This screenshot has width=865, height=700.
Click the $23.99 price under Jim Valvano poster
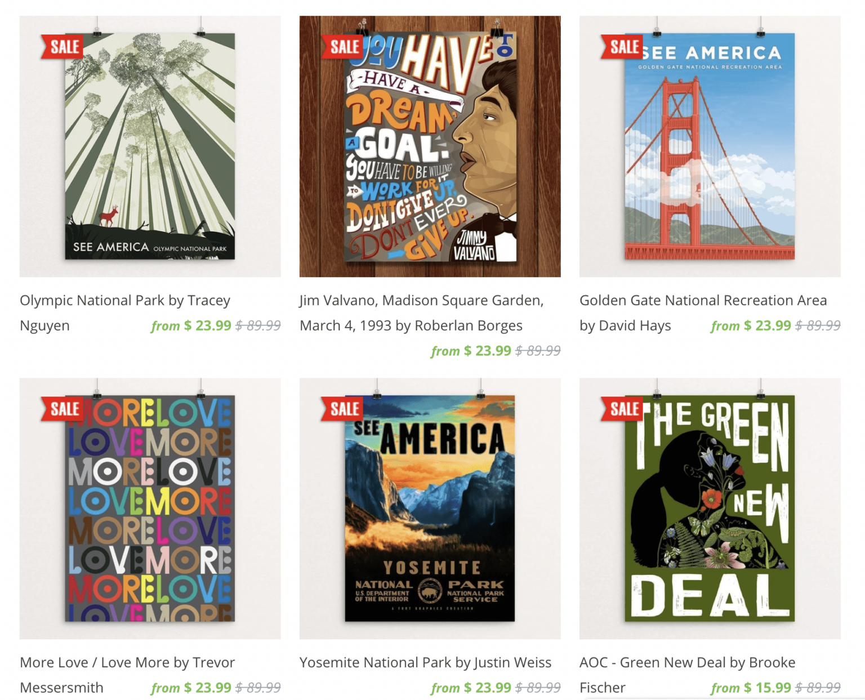[487, 351]
